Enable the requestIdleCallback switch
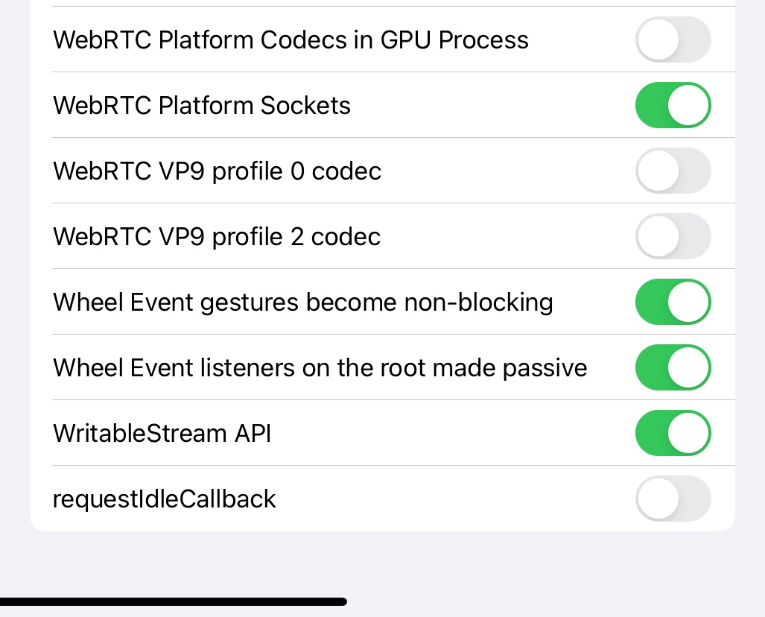 673,499
